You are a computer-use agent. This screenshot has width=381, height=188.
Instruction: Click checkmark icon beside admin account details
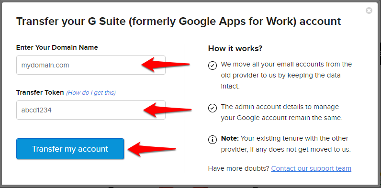(213, 108)
